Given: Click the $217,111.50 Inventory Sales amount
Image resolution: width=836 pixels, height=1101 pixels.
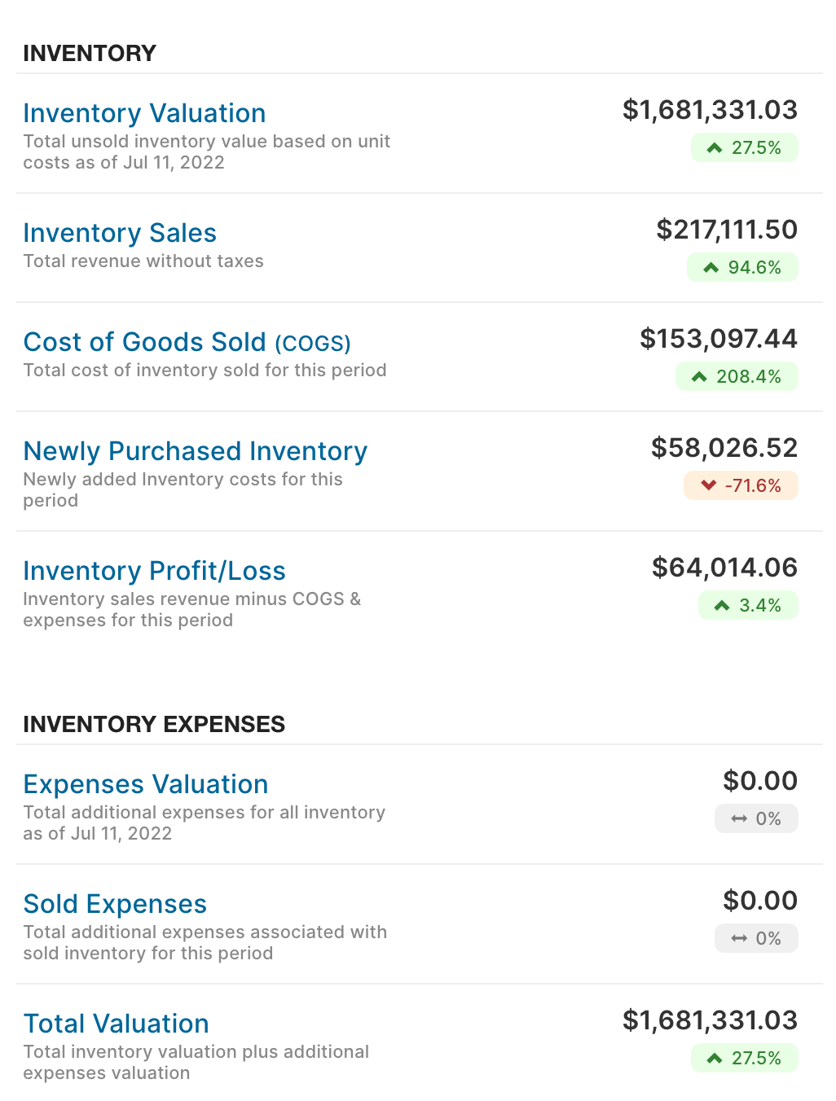Looking at the screenshot, I should click(727, 230).
